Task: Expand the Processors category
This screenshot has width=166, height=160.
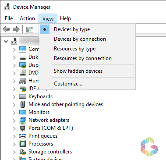Action: click(14, 144)
